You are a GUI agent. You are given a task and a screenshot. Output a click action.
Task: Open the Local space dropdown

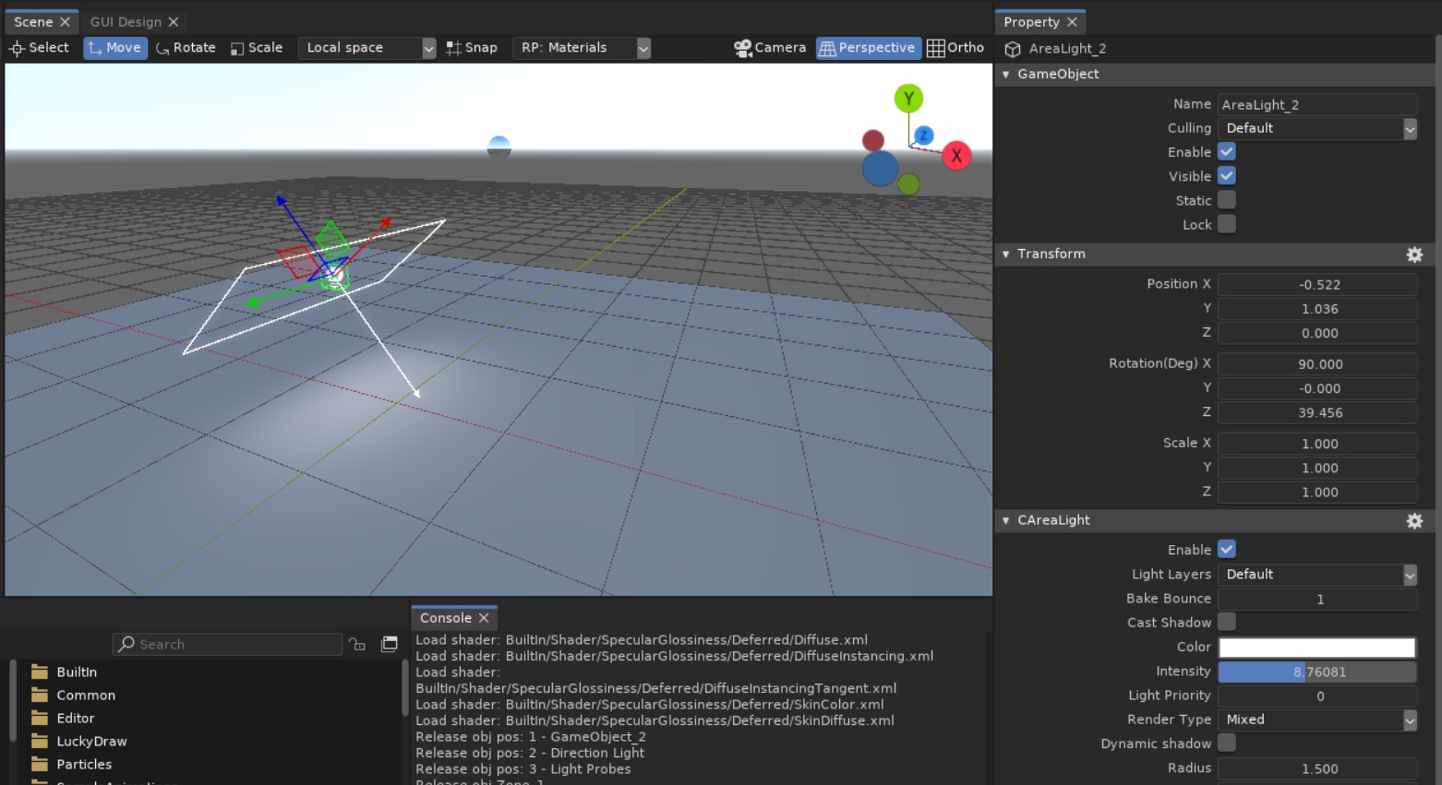point(367,48)
